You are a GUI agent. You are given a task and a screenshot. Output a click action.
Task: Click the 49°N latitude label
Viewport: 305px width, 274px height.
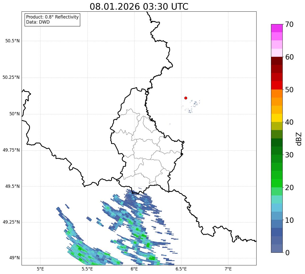coord(14,258)
